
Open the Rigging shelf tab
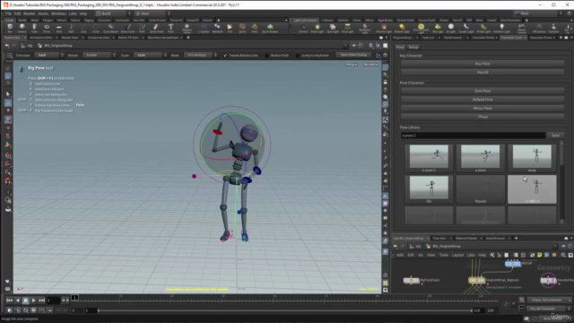[89, 21]
